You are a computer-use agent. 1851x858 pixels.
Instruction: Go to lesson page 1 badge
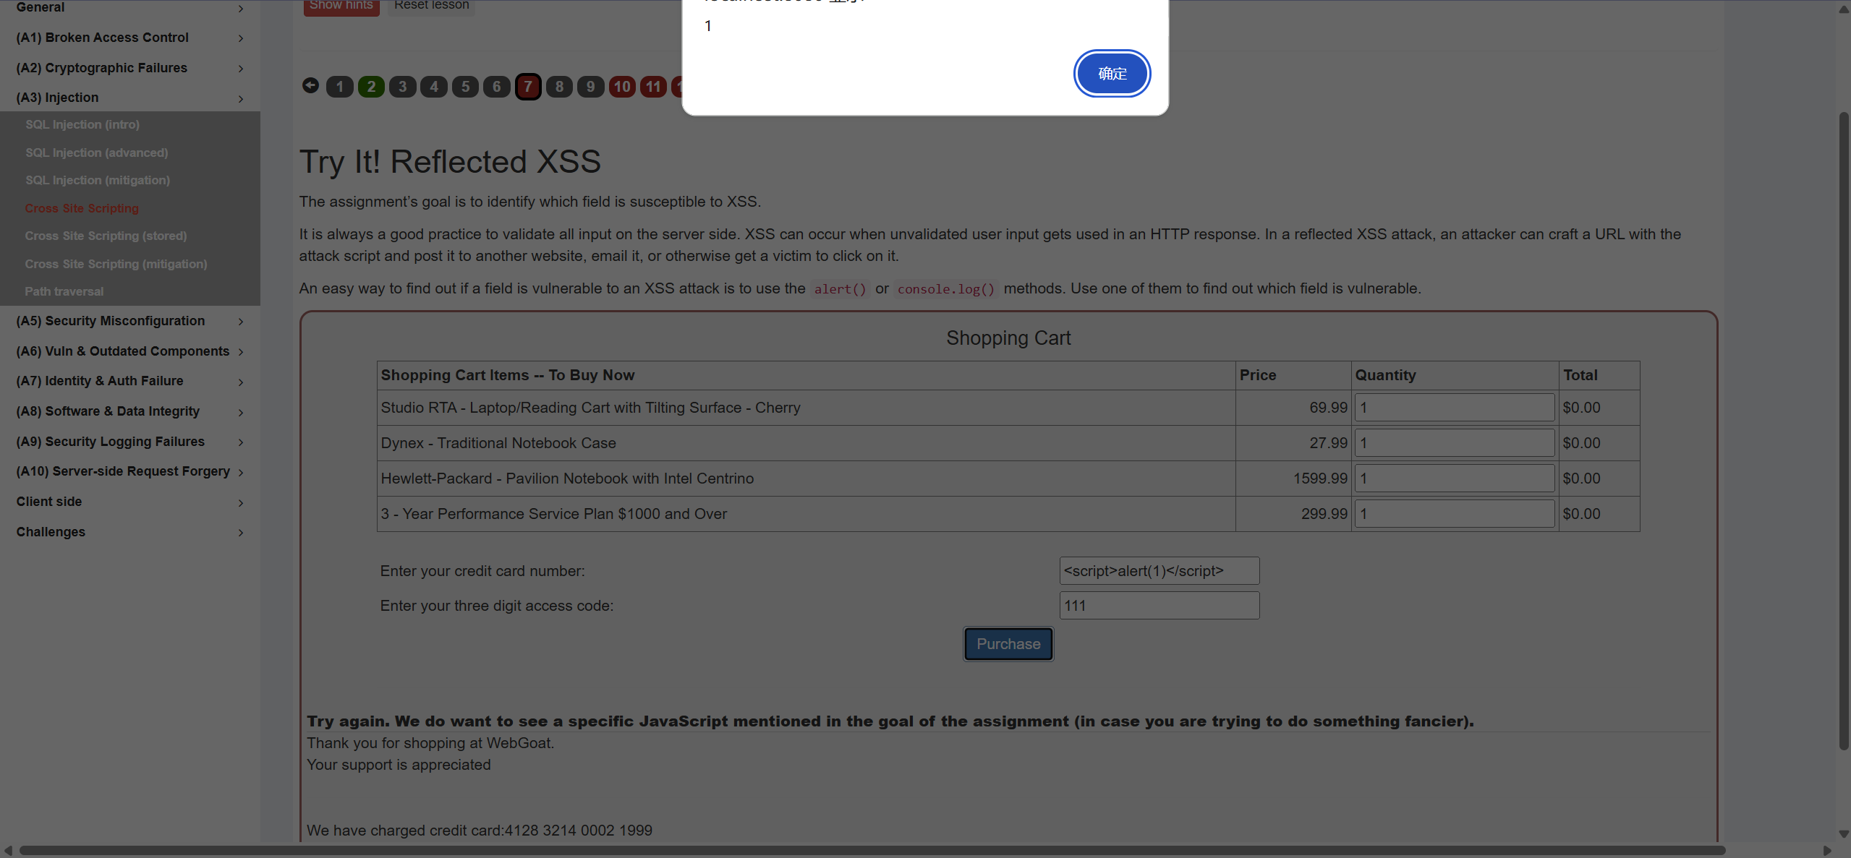(340, 87)
